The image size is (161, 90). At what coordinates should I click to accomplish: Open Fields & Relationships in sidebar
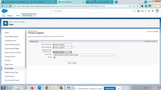click(11, 36)
